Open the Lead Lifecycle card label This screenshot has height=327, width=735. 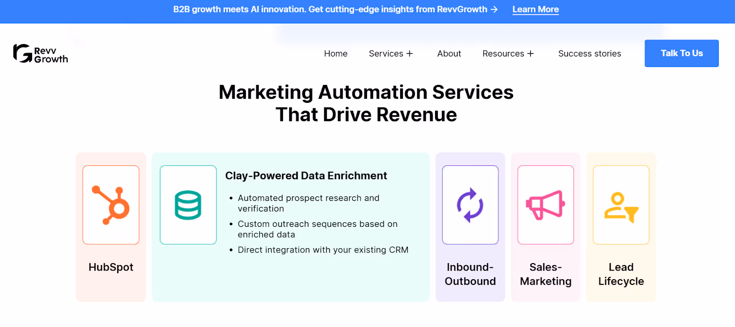tap(621, 274)
